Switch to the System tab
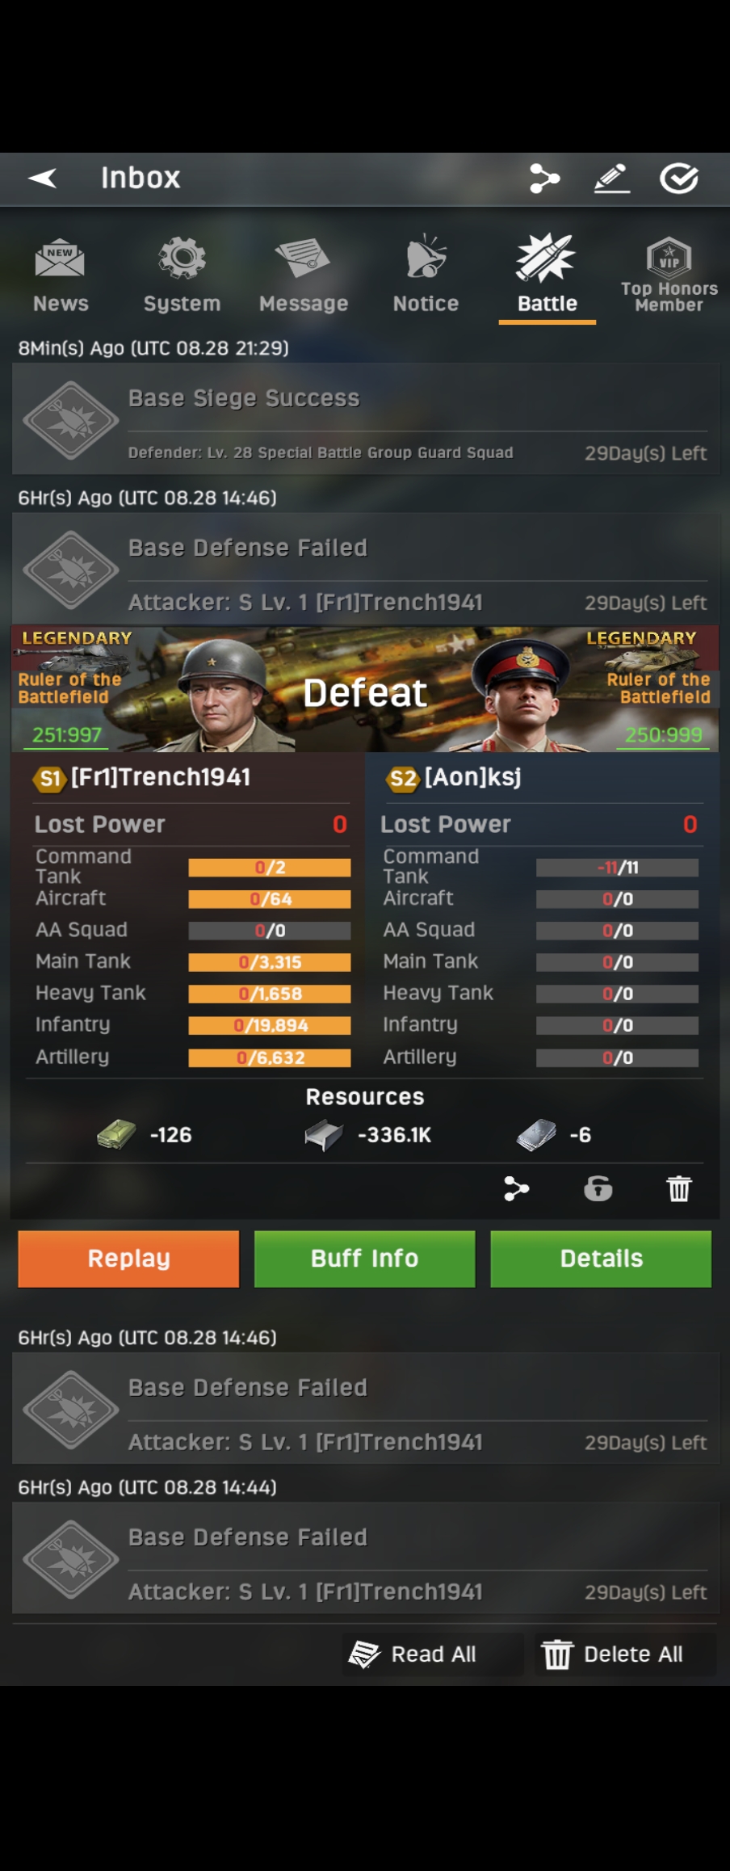The width and height of the screenshot is (730, 1871). (x=182, y=275)
